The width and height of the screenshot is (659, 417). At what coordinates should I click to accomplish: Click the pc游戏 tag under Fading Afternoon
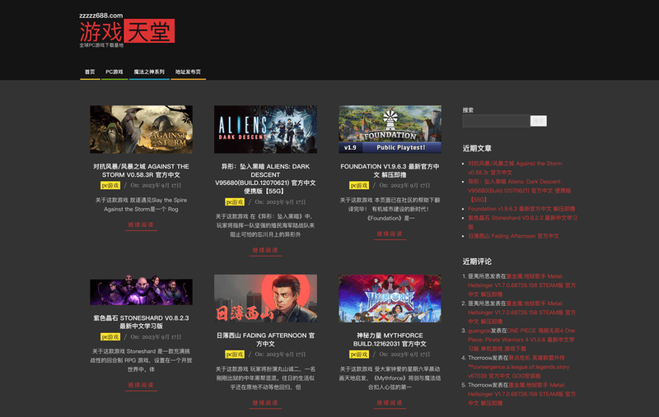point(235,354)
